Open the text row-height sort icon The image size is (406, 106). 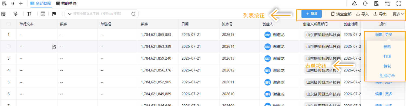[29, 14]
